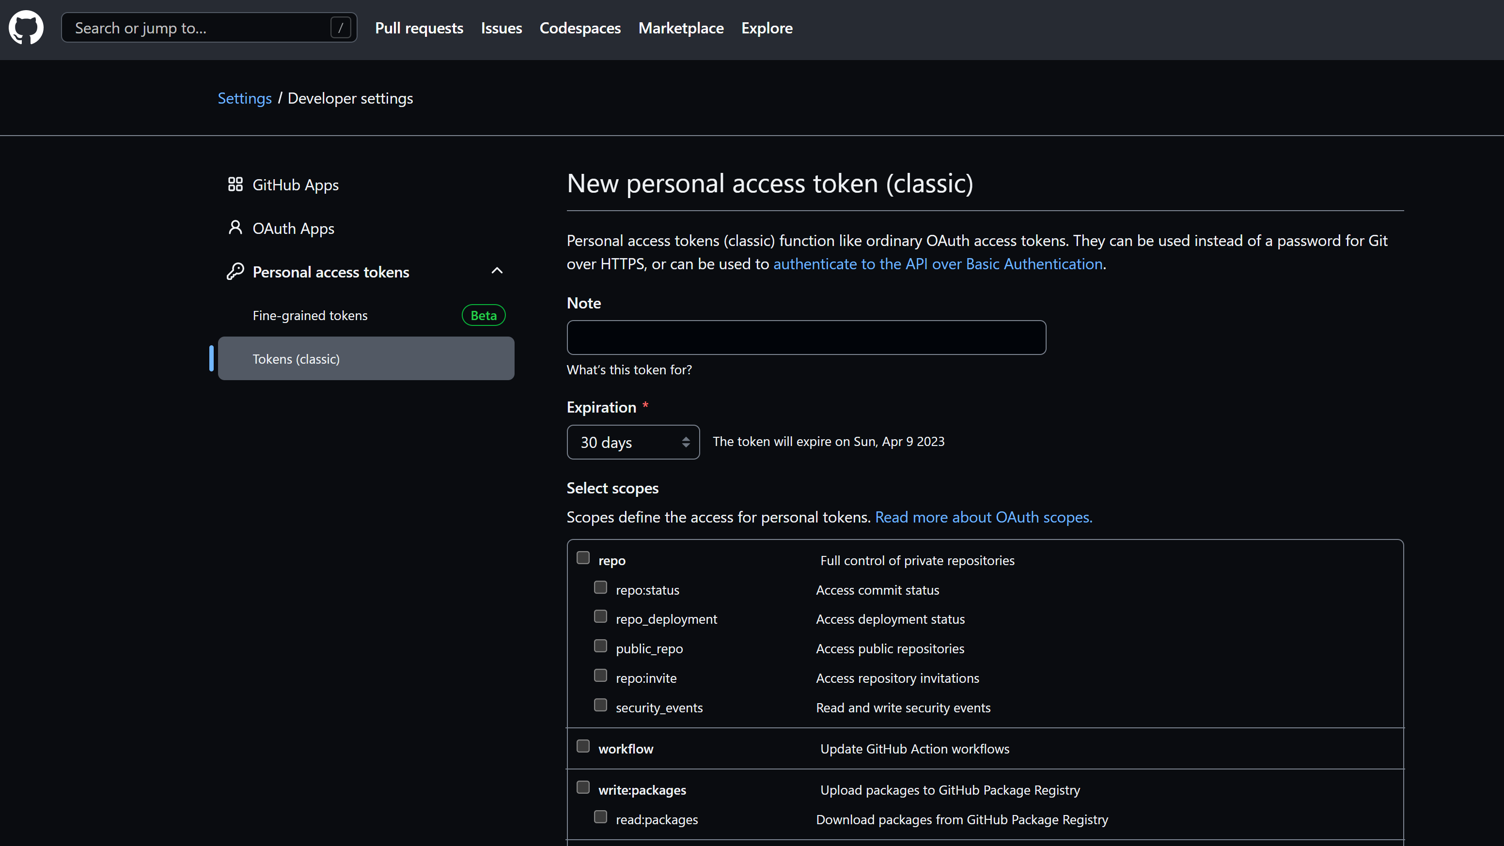
Task: Click "Full control of private repositories" description
Action: (917, 560)
